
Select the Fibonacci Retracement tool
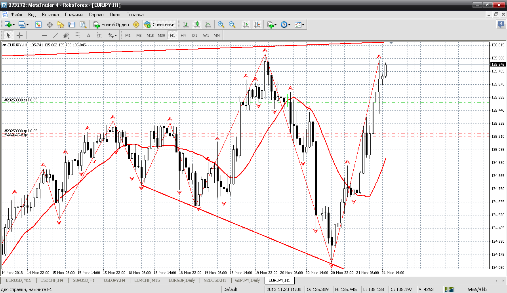click(77, 35)
